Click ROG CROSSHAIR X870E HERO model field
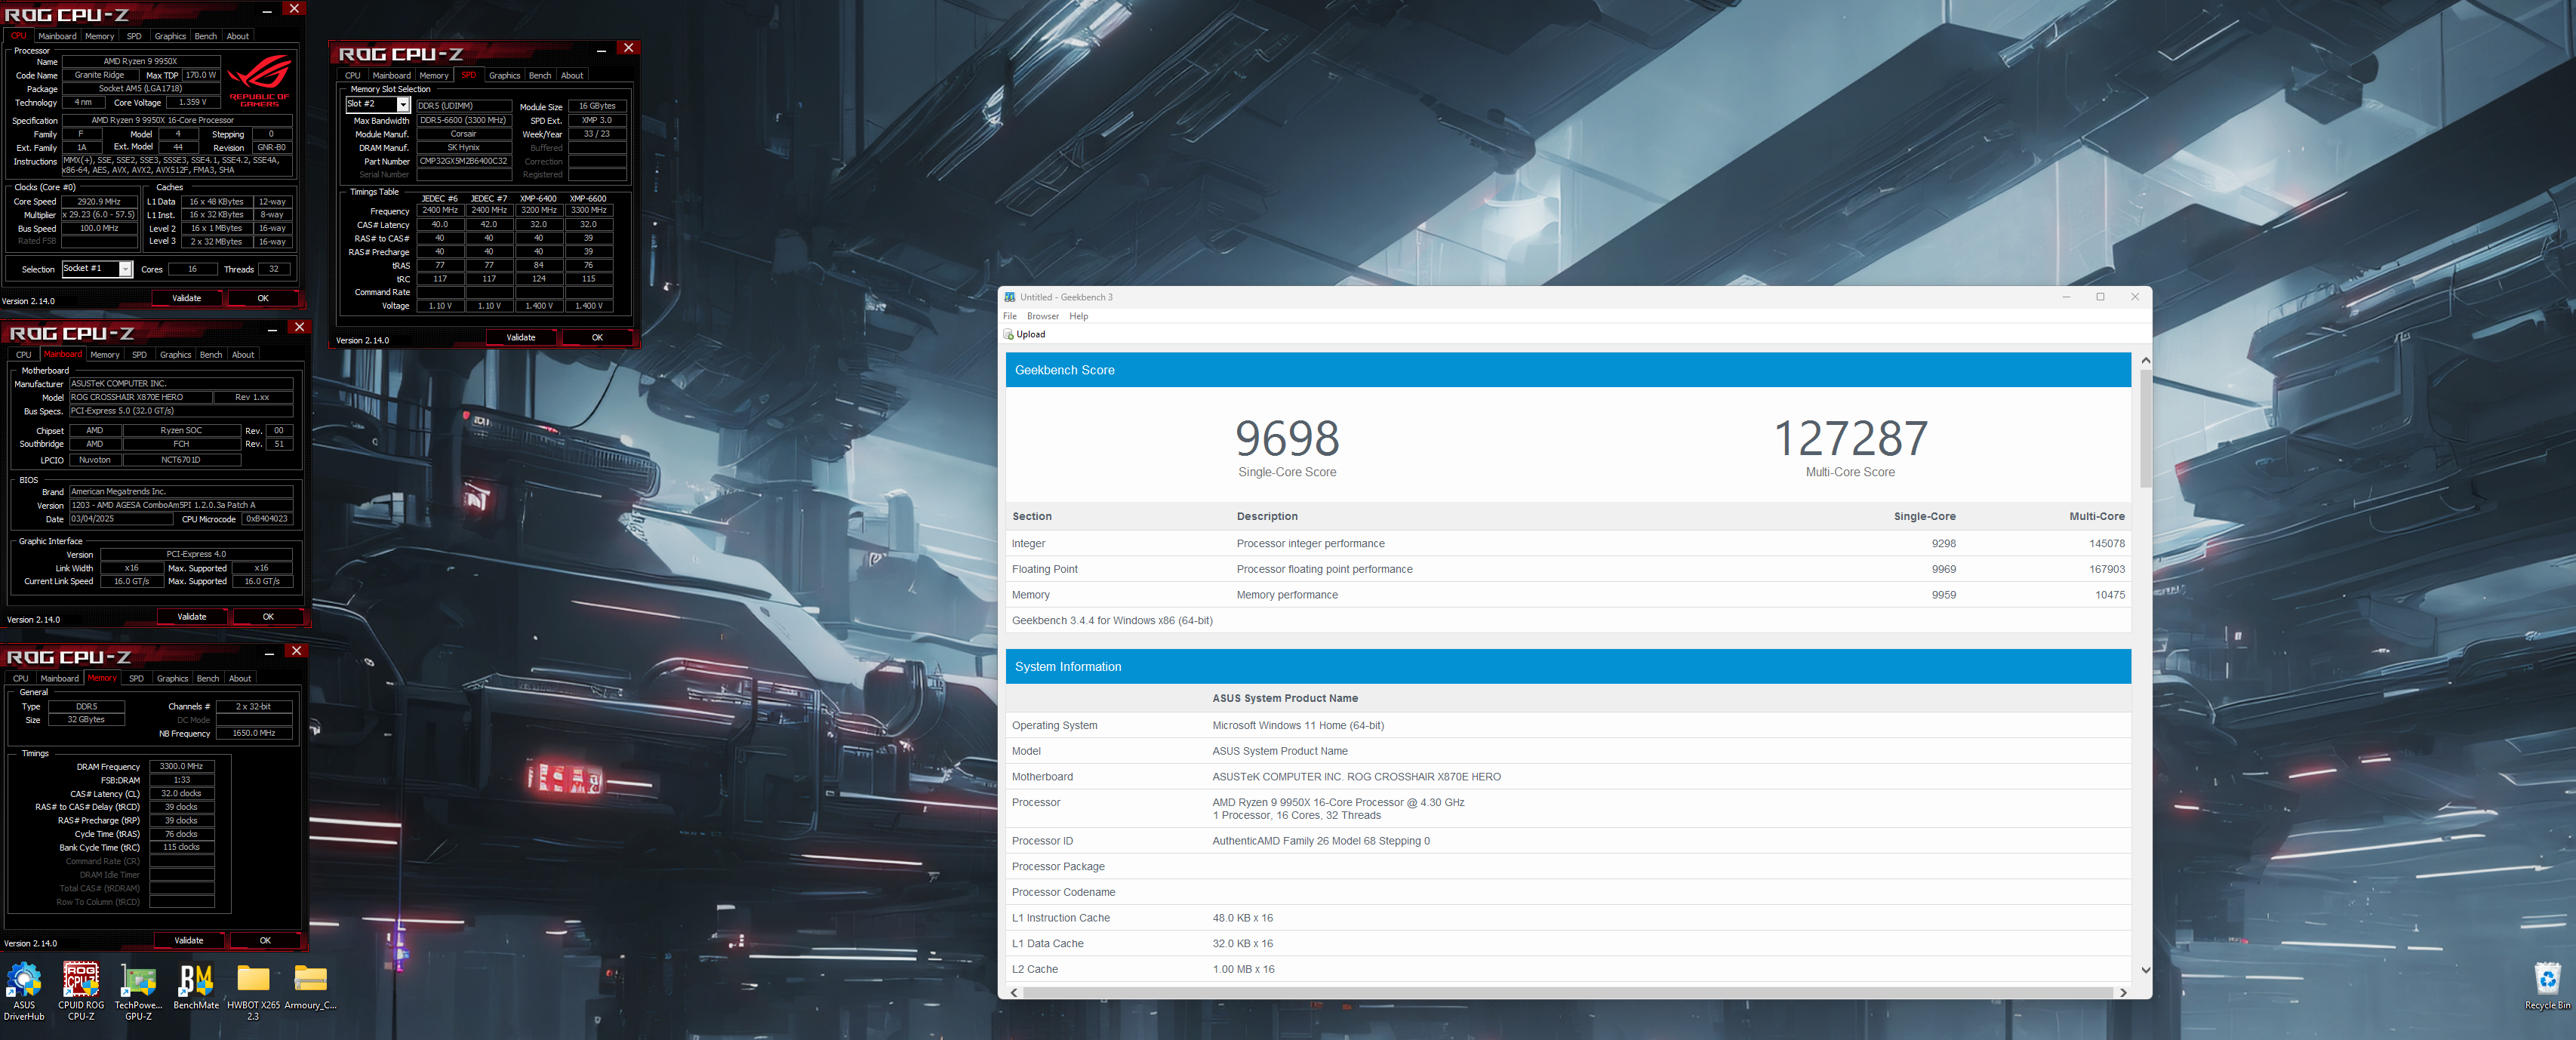2576x1040 pixels. 140,397
